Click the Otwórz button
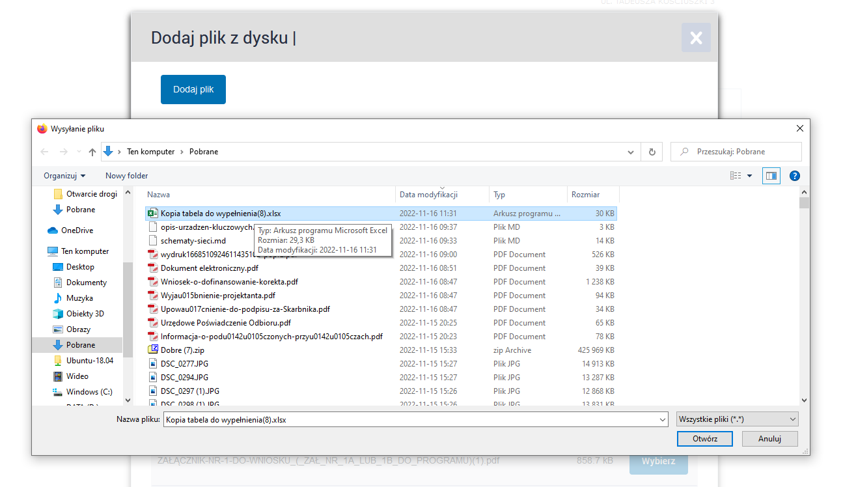The height and width of the screenshot is (487, 843). [x=704, y=439]
